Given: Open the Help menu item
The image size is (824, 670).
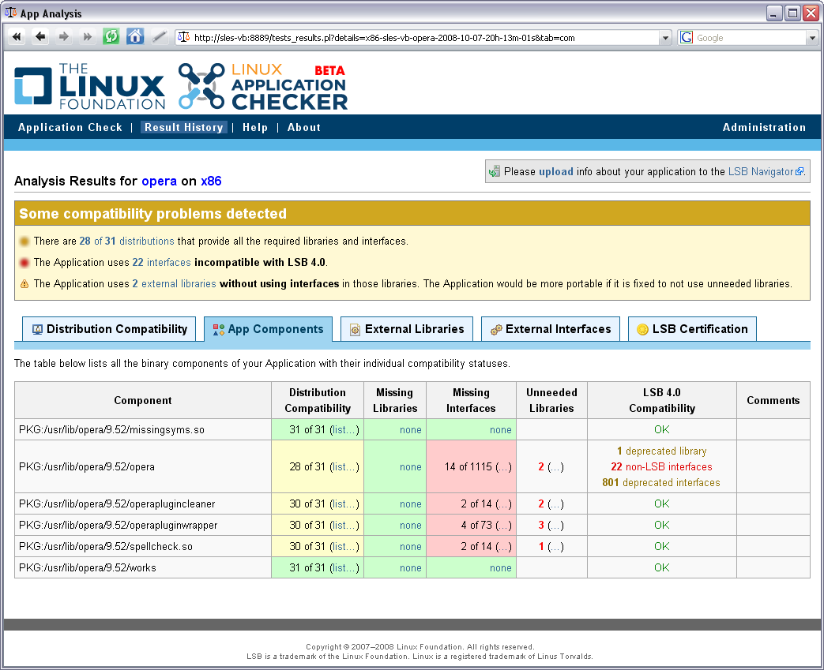Looking at the screenshot, I should click(255, 127).
